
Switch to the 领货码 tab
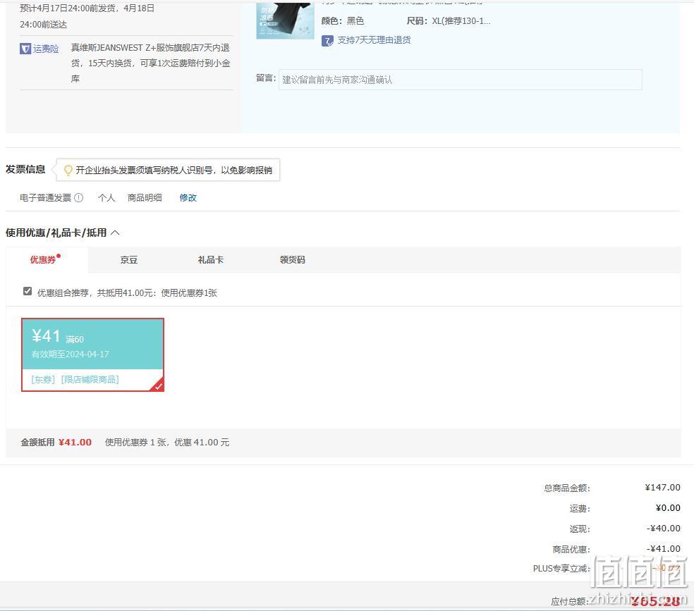(293, 260)
